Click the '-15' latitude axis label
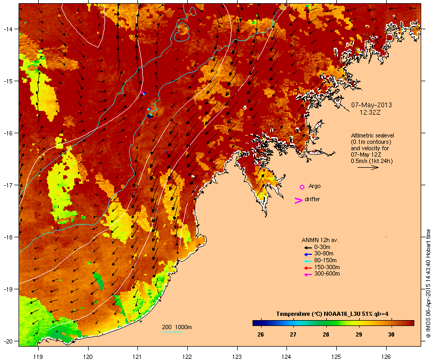 (8, 81)
